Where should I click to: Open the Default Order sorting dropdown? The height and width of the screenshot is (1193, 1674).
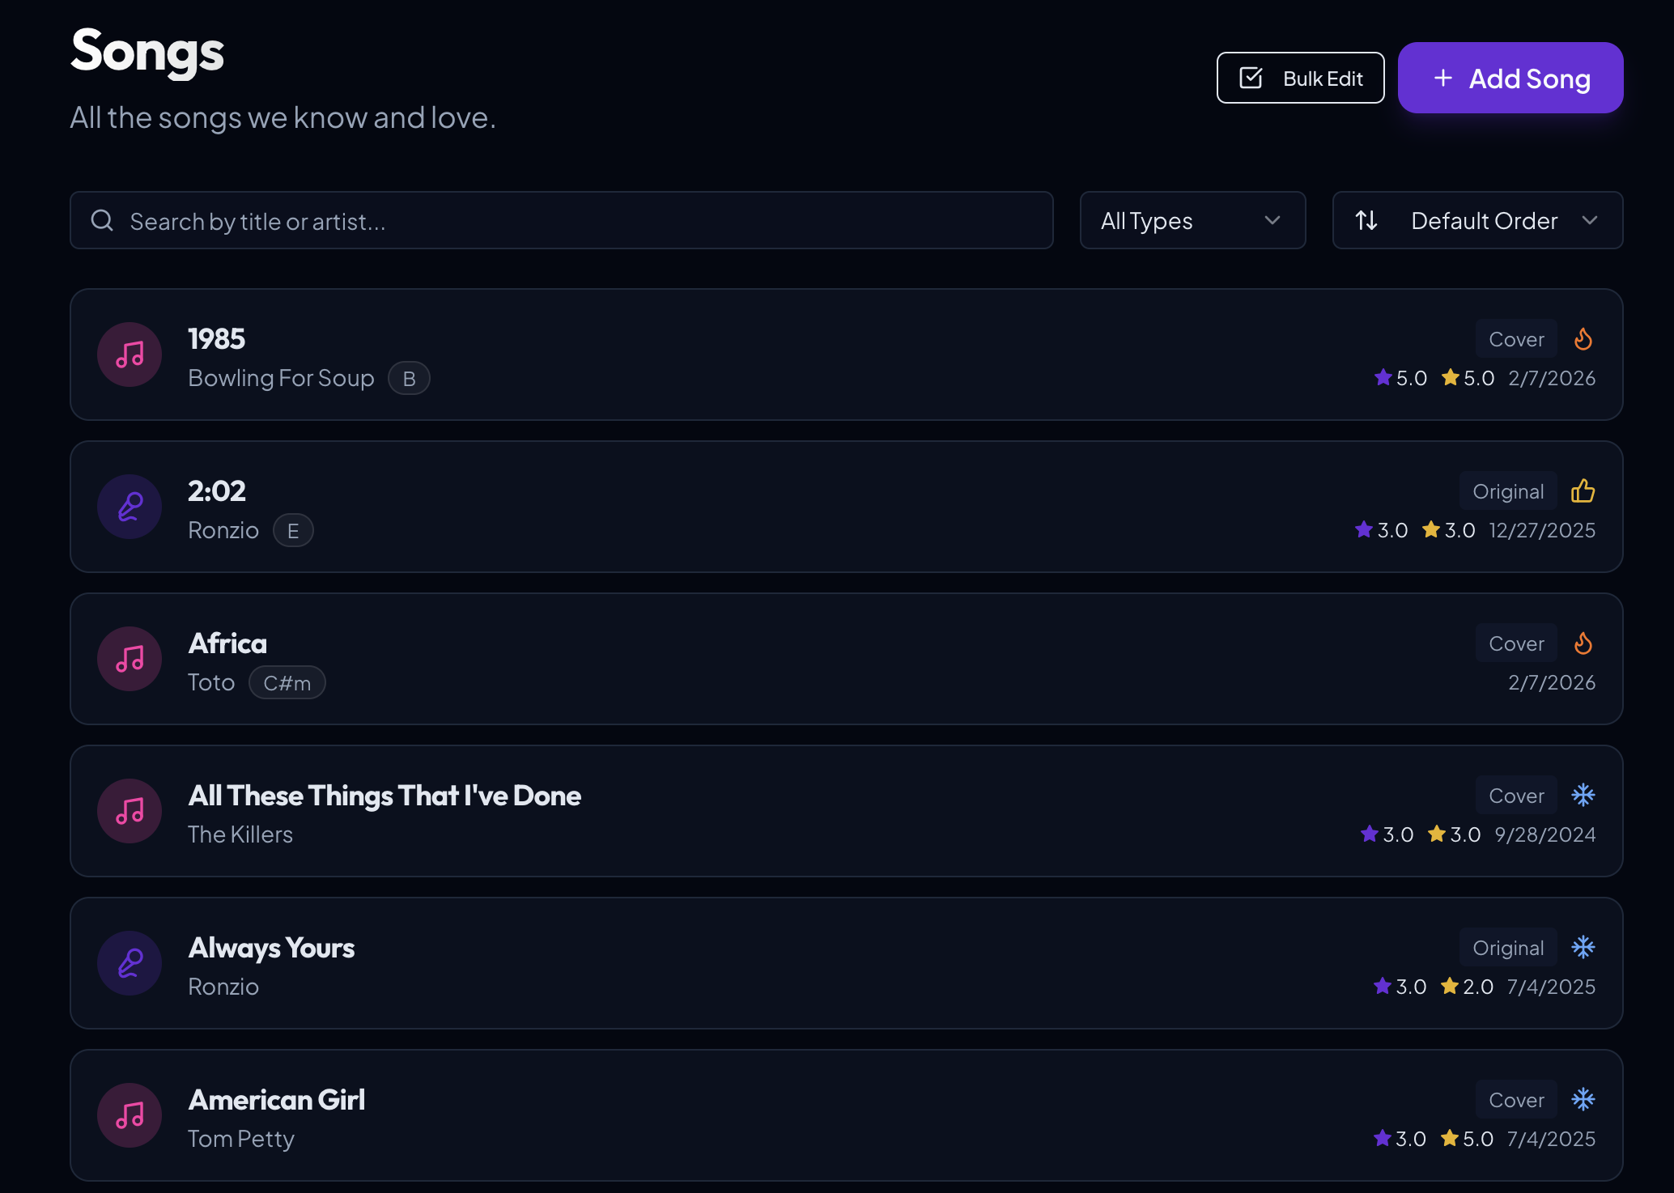tap(1476, 220)
